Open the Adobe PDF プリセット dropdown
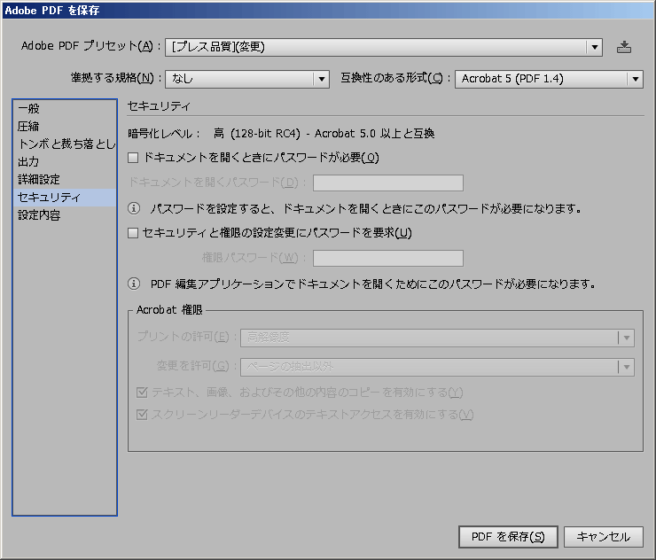656x560 pixels. (x=384, y=47)
